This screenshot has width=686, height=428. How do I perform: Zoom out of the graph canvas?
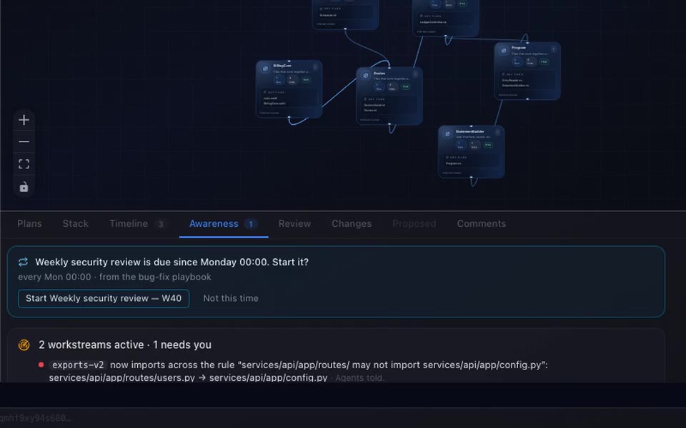24,141
